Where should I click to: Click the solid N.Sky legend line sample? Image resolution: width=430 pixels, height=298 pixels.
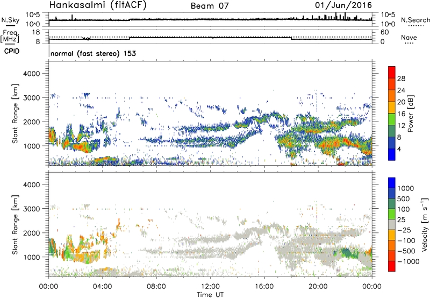(x=10, y=25)
